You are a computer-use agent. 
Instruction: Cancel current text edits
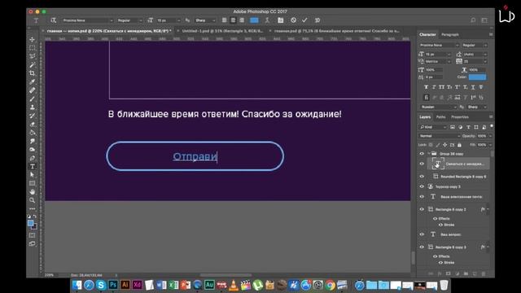click(293, 20)
